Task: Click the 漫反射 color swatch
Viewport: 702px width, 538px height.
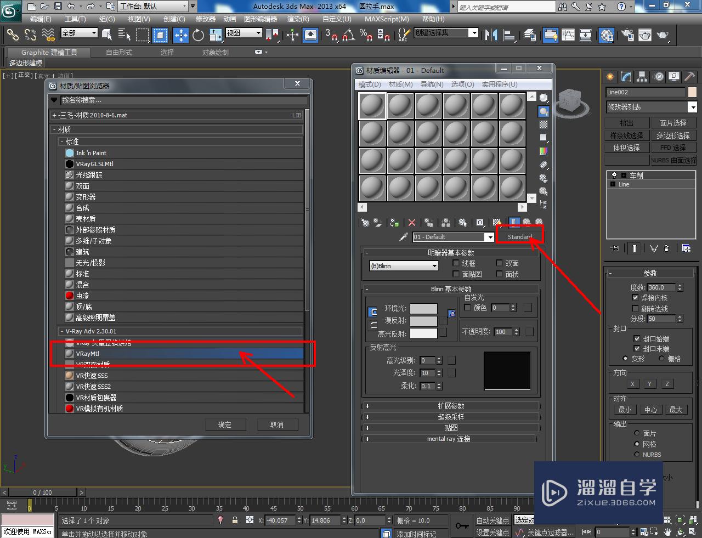Action: (423, 321)
